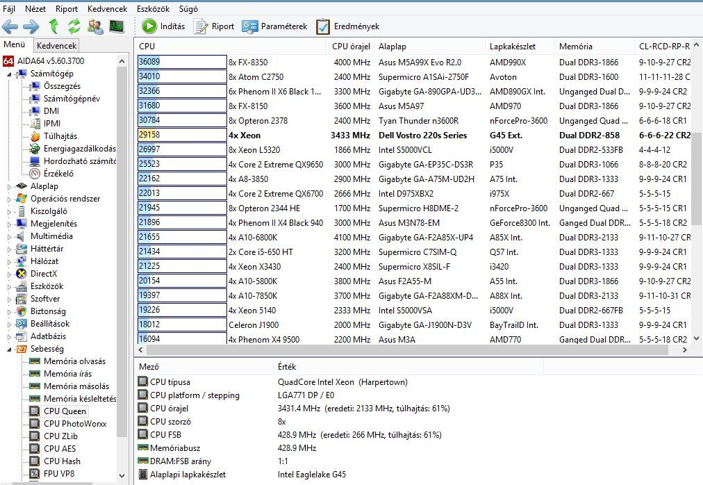The image size is (703, 485).
Task: Open the Kedvencek menu in menu bar
Action: pos(107,8)
